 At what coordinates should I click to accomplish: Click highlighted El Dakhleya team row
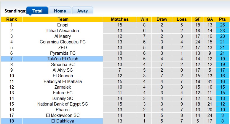[63, 121]
